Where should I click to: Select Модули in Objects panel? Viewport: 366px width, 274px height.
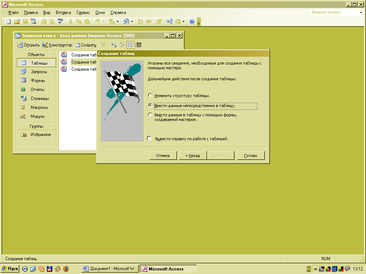(x=36, y=116)
